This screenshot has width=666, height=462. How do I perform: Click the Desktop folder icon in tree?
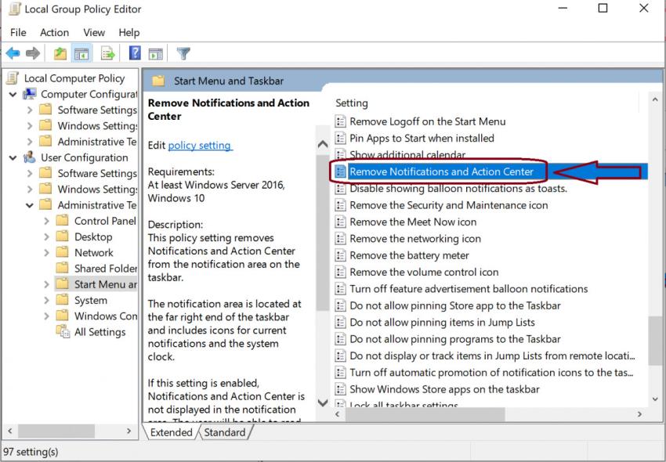[x=63, y=236]
